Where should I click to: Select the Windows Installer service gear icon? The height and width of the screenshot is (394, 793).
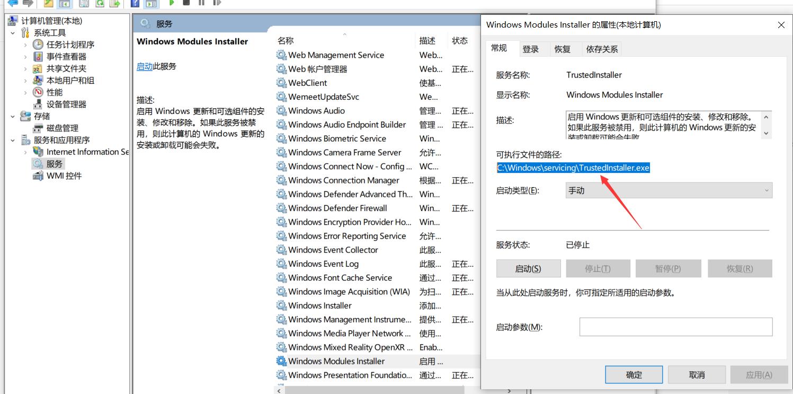click(x=281, y=305)
